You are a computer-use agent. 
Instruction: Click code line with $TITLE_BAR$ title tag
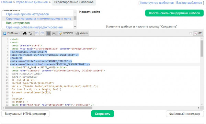point(39,67)
